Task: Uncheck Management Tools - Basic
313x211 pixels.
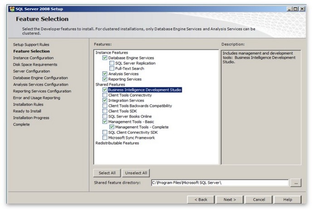Action: click(105, 122)
